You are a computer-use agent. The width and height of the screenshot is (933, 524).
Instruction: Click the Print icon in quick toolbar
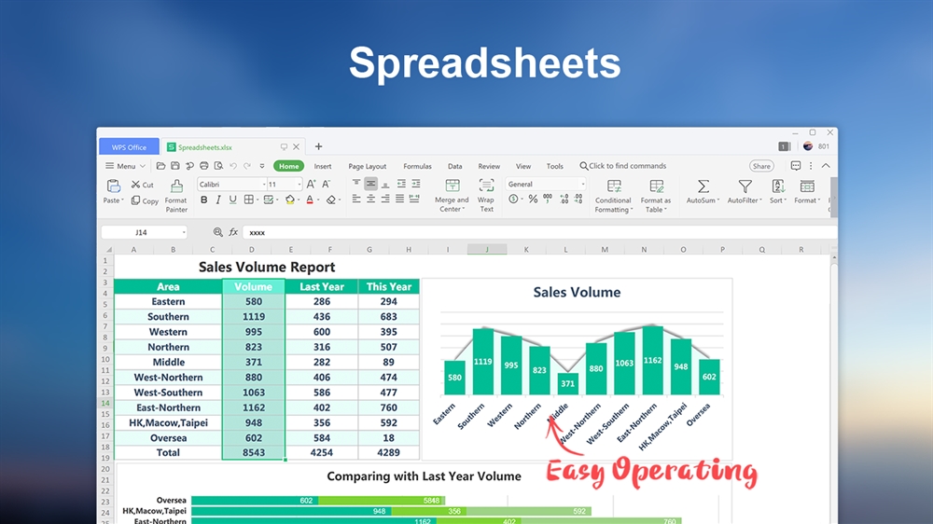click(204, 166)
